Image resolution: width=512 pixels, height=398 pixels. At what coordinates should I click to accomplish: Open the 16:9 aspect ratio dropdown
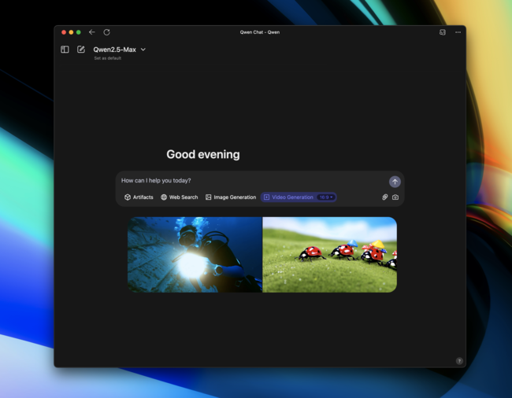[x=326, y=197]
